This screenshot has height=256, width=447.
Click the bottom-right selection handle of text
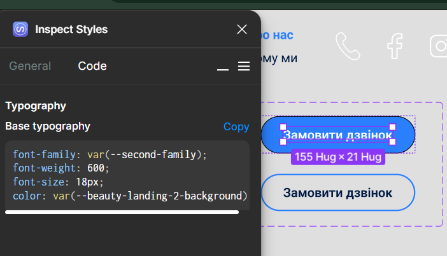pyautogui.click(x=392, y=142)
